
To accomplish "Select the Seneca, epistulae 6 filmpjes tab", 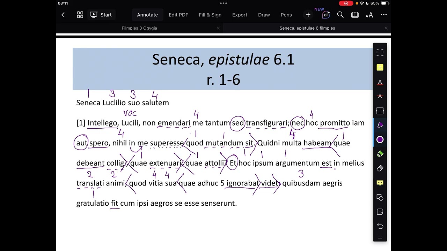I will pyautogui.click(x=307, y=28).
